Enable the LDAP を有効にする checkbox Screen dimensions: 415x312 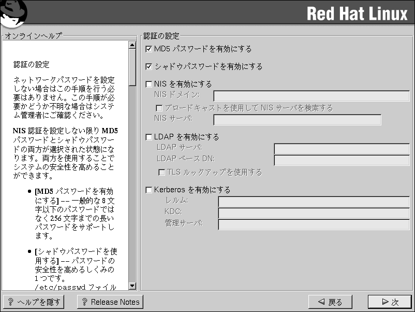pyautogui.click(x=149, y=137)
